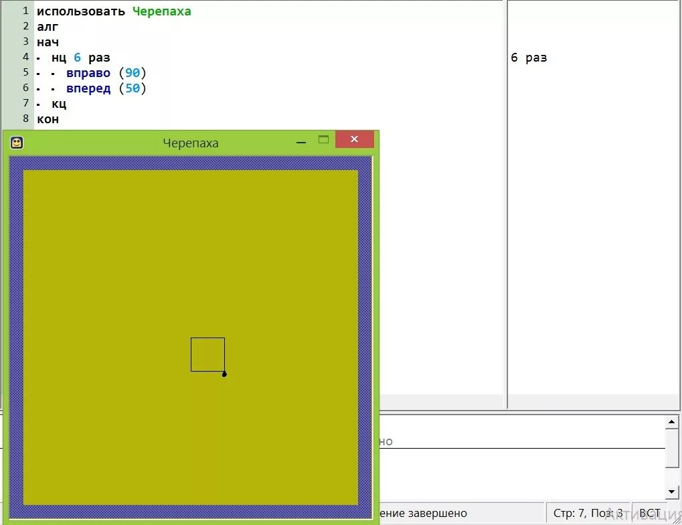
Task: Click the вперед command on line 6
Action: [x=88, y=88]
